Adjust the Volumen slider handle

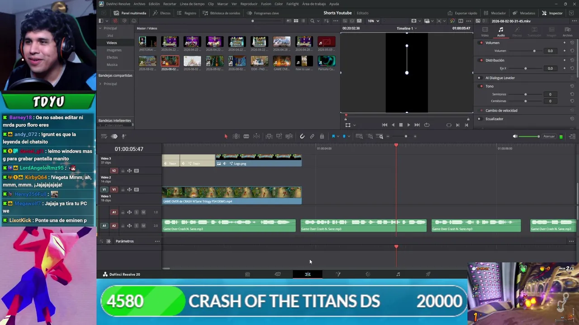point(534,51)
